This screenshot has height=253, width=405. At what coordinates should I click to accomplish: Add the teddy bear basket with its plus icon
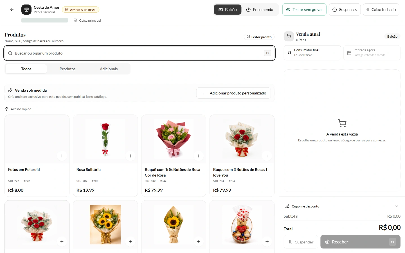click(267, 241)
